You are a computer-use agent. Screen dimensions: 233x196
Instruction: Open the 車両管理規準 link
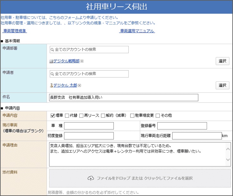click(x=15, y=31)
